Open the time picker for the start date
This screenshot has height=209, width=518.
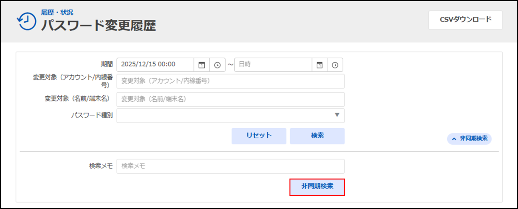217,65
